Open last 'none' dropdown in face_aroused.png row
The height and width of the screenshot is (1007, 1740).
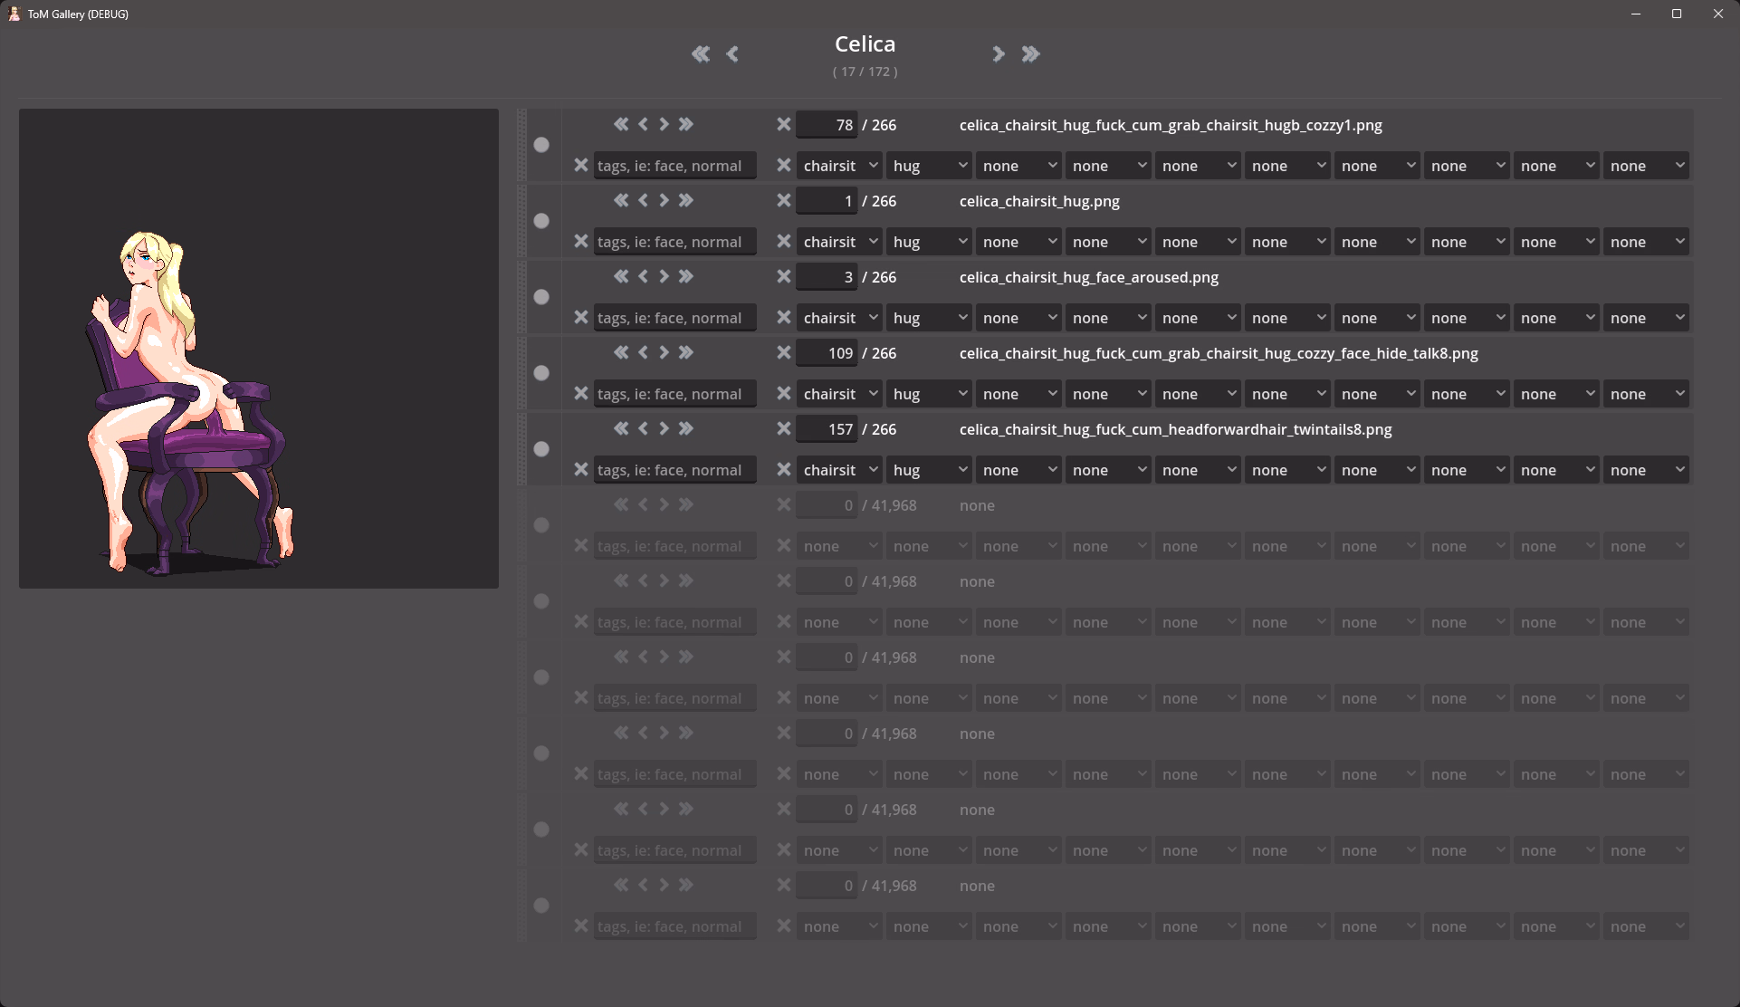point(1646,318)
